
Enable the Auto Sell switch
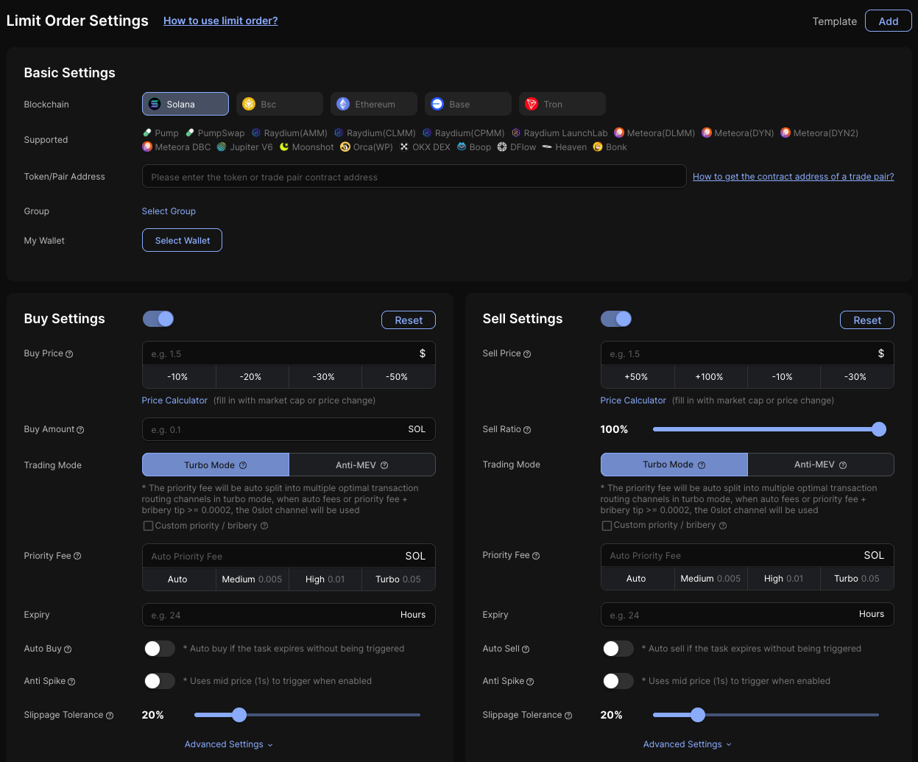(618, 649)
